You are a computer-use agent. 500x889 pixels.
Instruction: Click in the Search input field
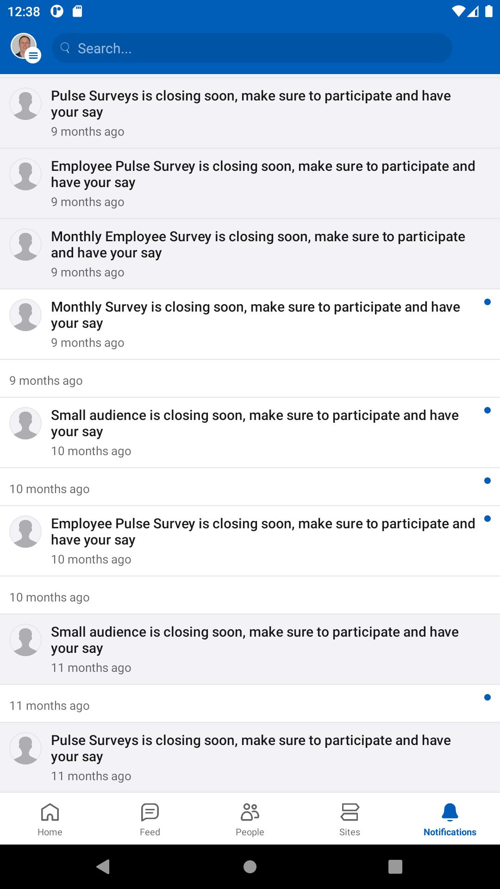click(x=252, y=48)
